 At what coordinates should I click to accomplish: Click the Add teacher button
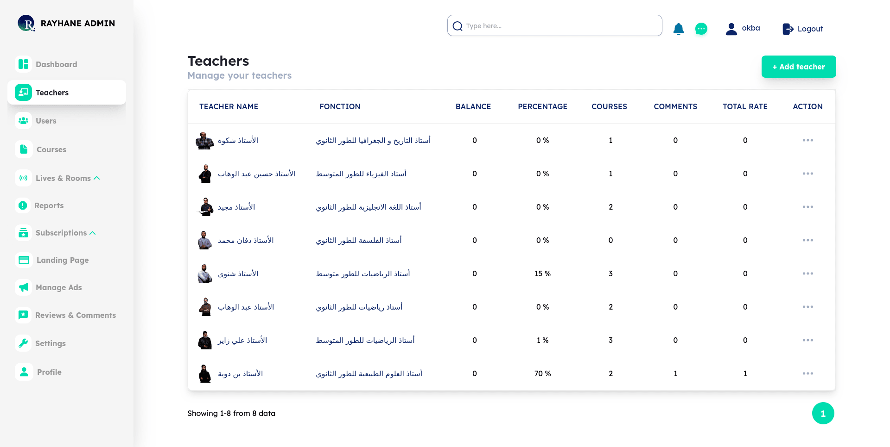click(x=799, y=67)
